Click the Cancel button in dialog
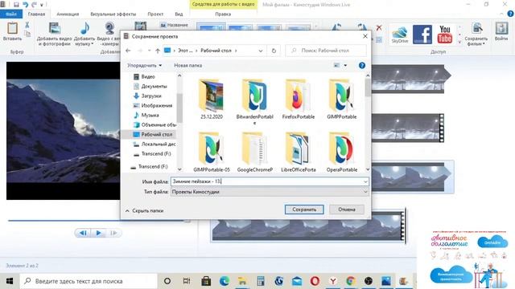The image size is (515, 289). point(347,210)
